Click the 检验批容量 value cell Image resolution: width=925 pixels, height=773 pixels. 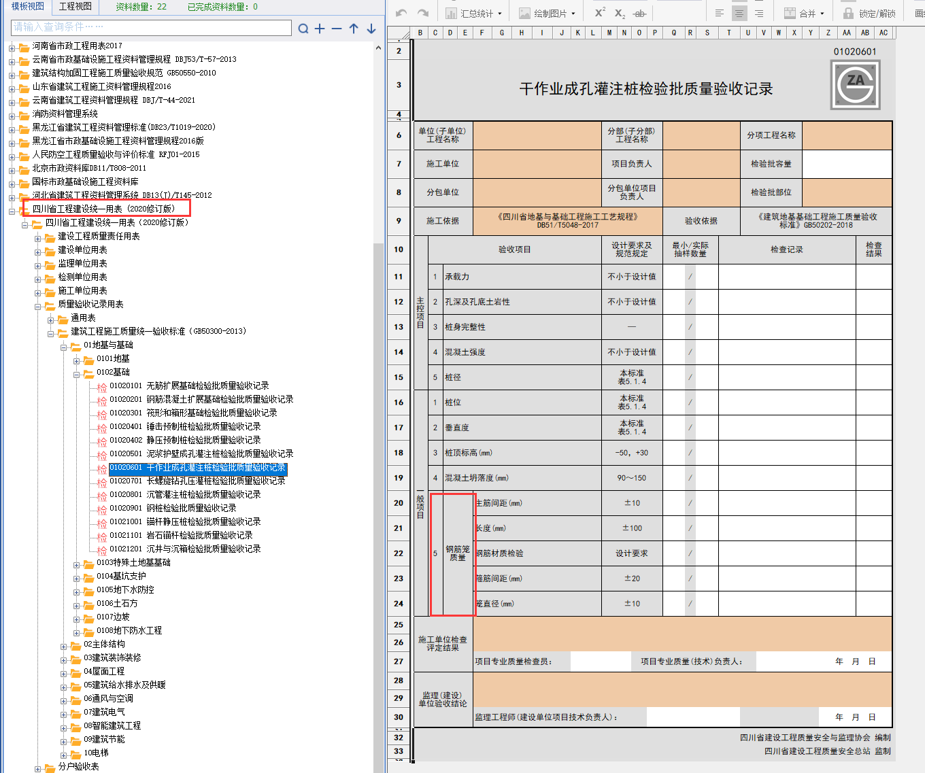tap(847, 164)
